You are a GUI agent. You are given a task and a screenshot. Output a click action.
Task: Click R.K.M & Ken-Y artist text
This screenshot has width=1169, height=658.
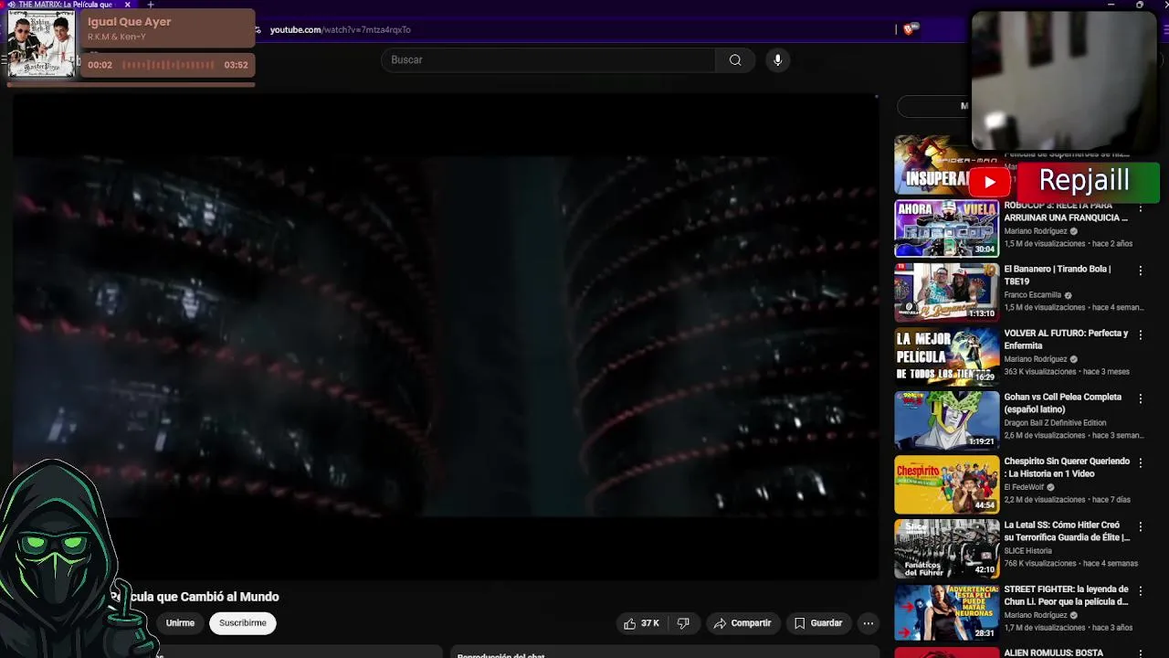[x=116, y=37]
